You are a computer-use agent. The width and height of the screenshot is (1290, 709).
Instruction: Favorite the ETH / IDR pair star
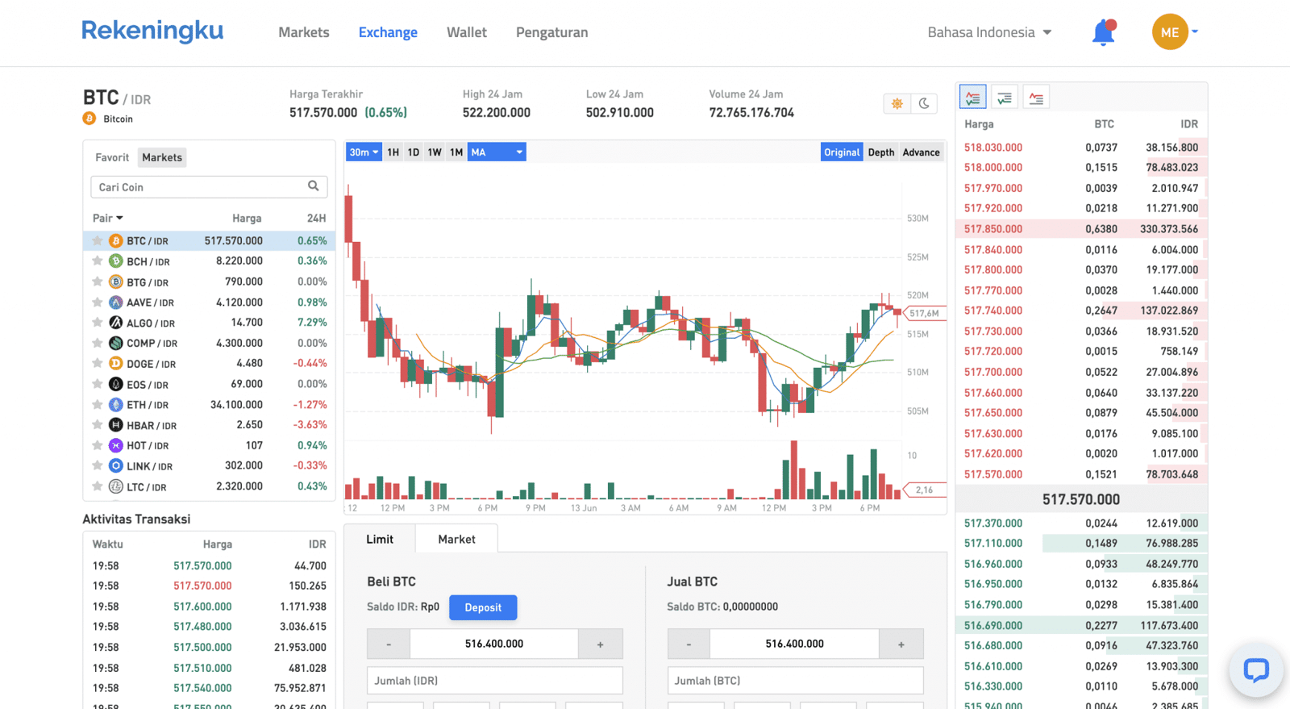pyautogui.click(x=98, y=404)
